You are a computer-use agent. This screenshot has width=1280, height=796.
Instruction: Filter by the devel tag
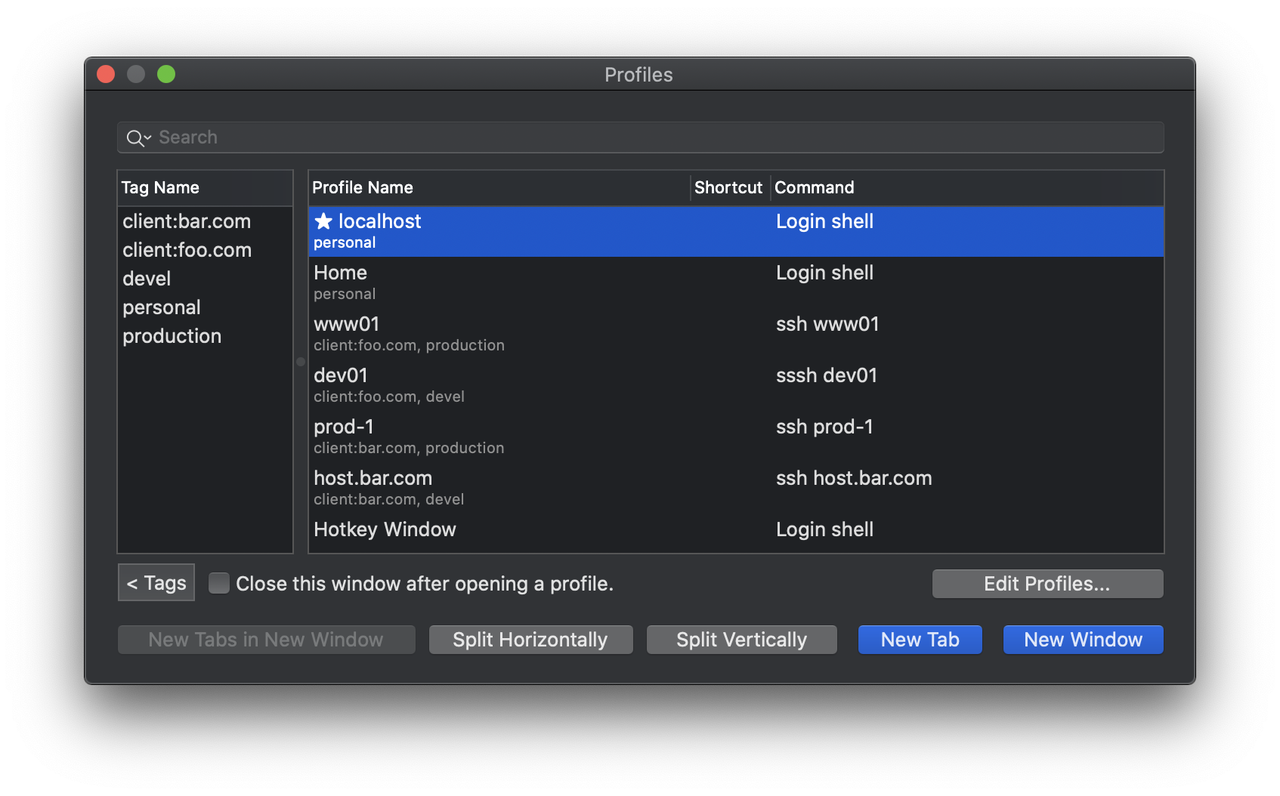coord(147,279)
